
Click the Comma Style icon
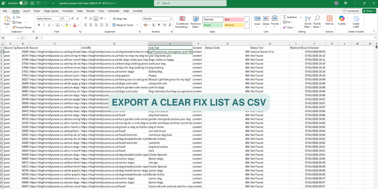pos(158,25)
